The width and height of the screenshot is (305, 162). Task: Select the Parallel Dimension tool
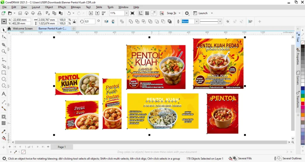tap(4, 102)
